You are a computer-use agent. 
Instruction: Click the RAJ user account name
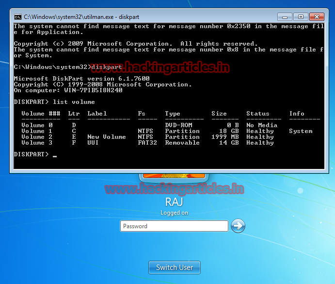(174, 202)
